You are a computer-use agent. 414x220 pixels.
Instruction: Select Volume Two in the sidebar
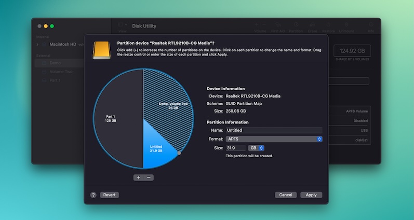point(61,72)
